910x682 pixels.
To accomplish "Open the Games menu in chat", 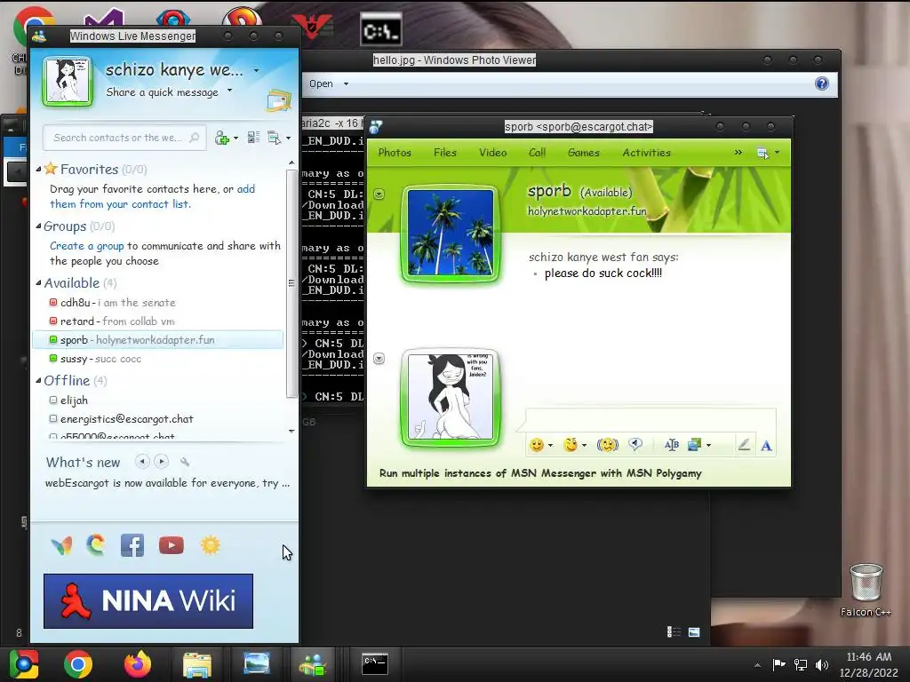I will pyautogui.click(x=583, y=153).
